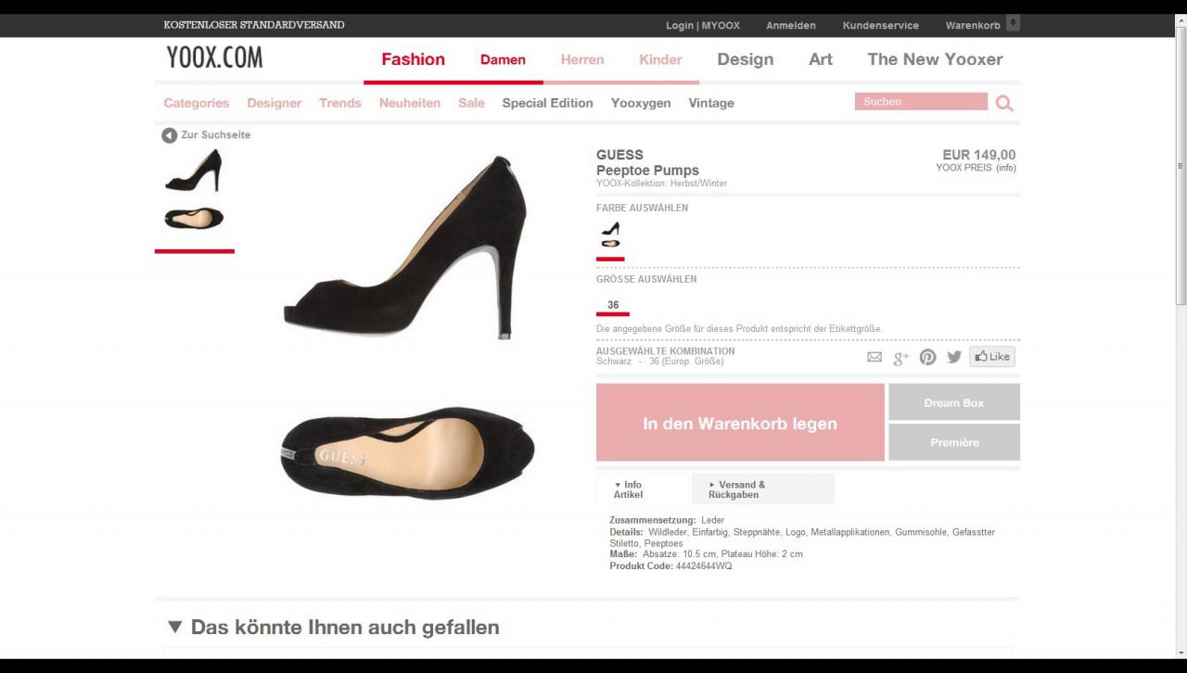Select the side view shoe thumbnail

click(x=194, y=171)
